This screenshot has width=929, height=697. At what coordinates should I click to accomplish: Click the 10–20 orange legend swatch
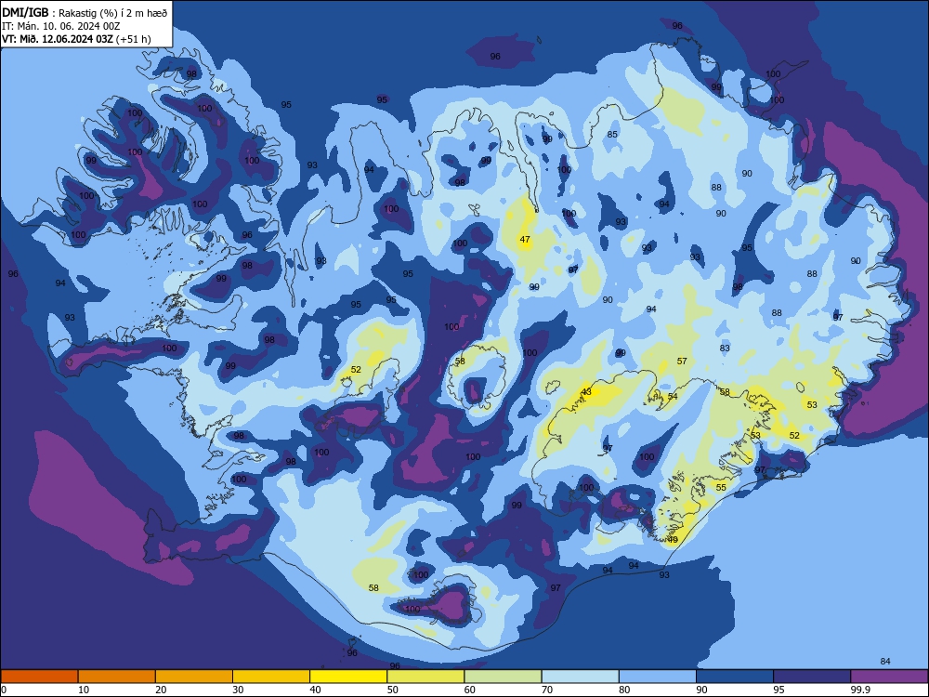coord(117,677)
